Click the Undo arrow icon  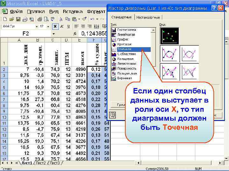point(92,19)
